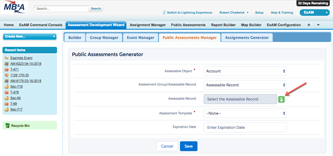
Task: Click the icon beside AM-6179 03-16-2018
Action: pos(7,81)
